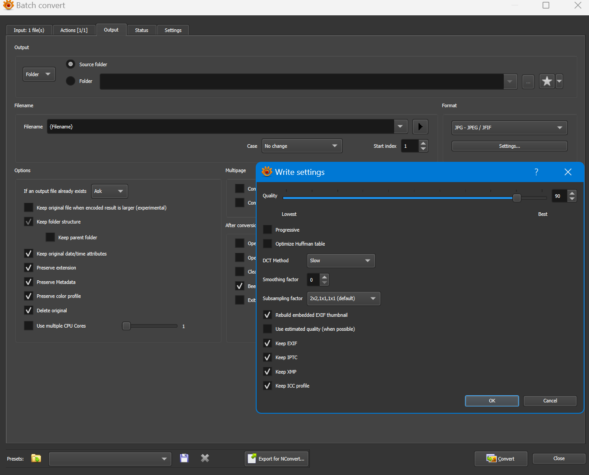Click the save preset floppy disk icon
This screenshot has width=589, height=475.
click(x=184, y=458)
